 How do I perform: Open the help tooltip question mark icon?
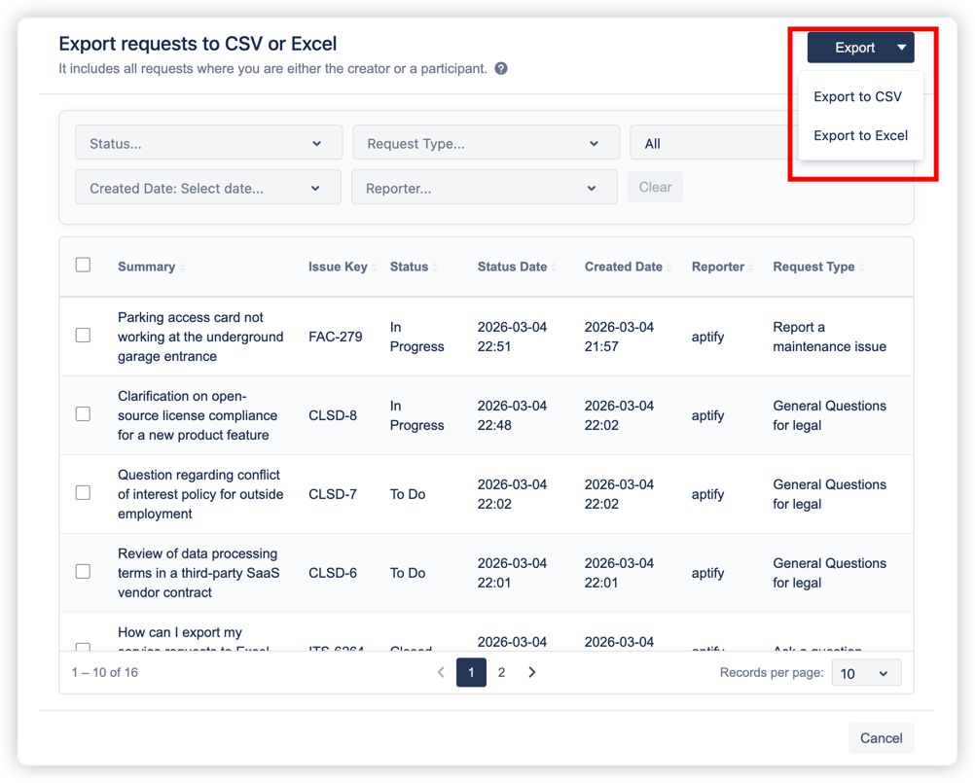click(500, 68)
